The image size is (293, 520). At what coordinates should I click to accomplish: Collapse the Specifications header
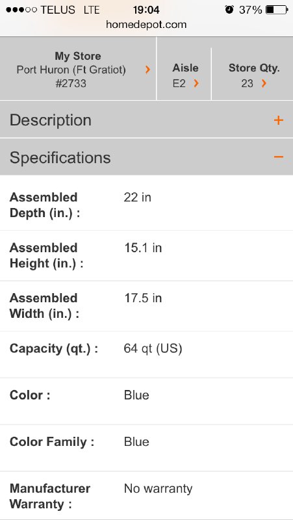click(147, 157)
